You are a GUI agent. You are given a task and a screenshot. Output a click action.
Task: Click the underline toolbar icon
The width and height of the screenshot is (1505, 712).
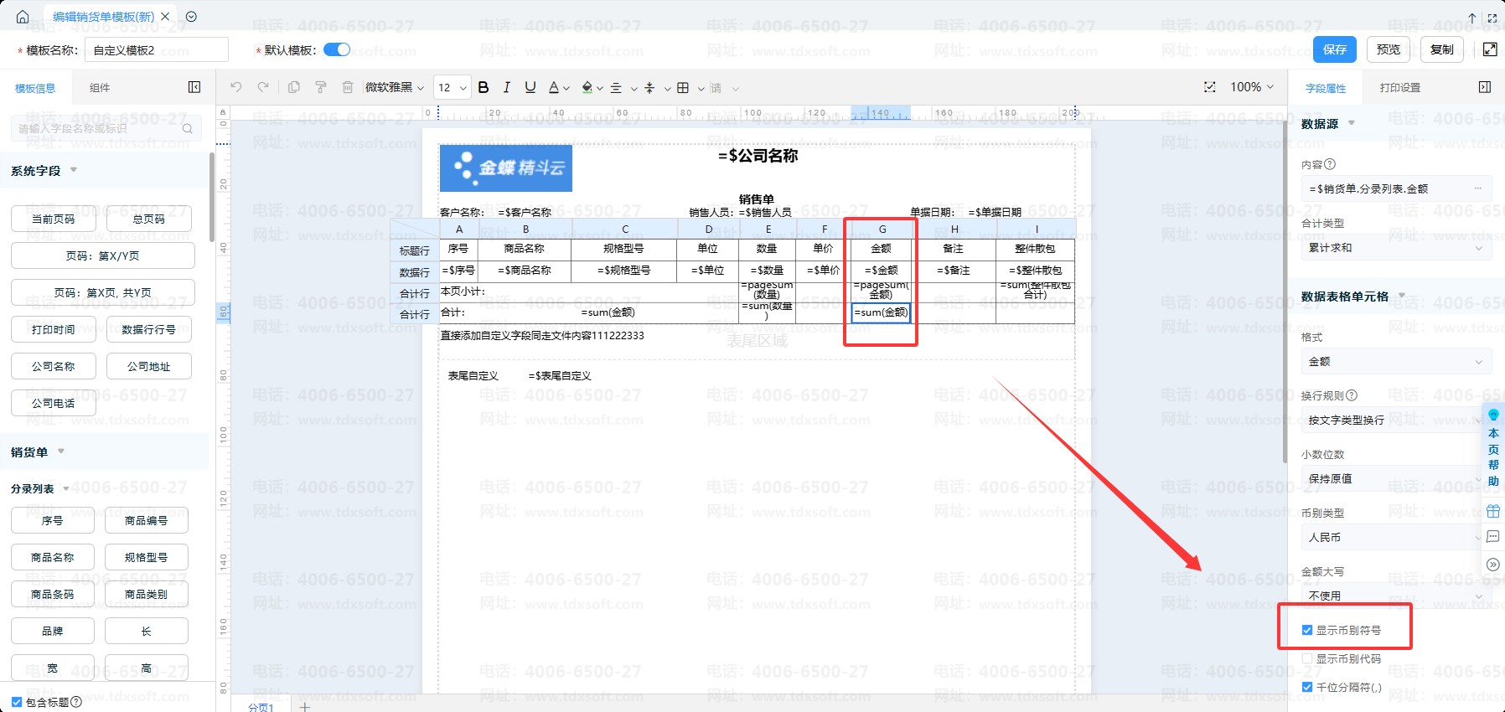530,87
